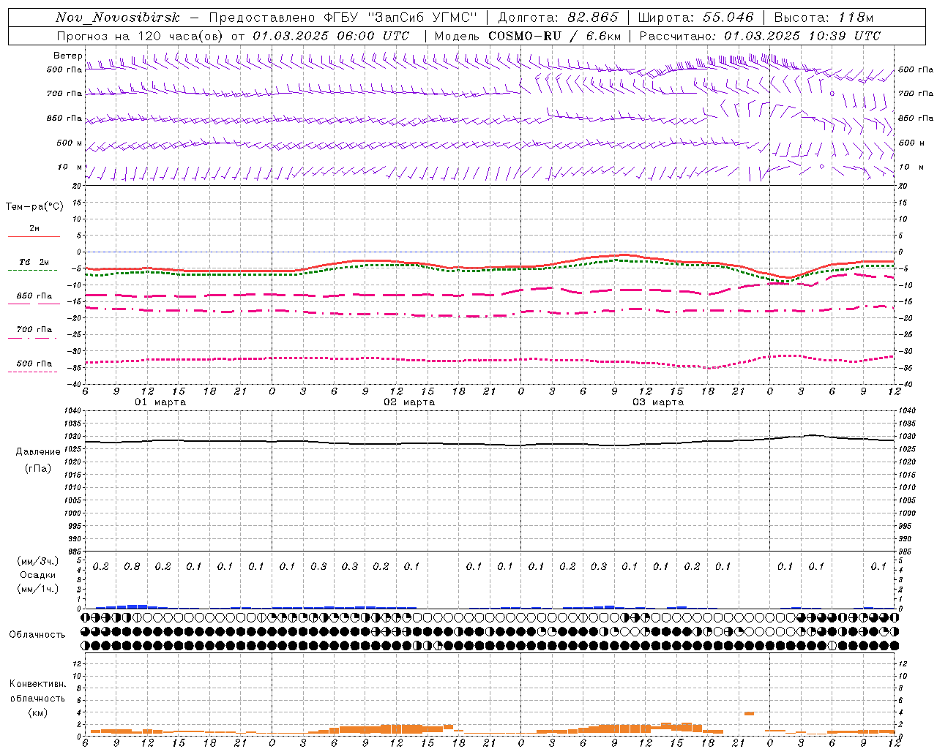Select the 'Долгота: 82.865' longitude text
This screenshot has width=937, height=749.
(558, 18)
